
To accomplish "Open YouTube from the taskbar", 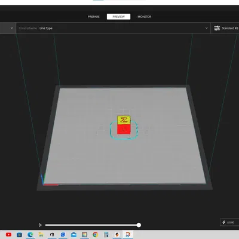I will pos(8,235).
